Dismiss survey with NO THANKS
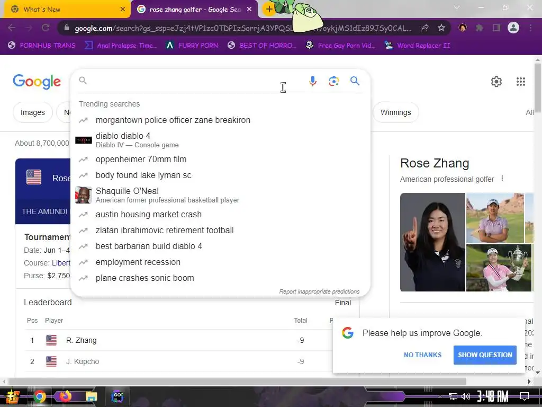 (422, 355)
